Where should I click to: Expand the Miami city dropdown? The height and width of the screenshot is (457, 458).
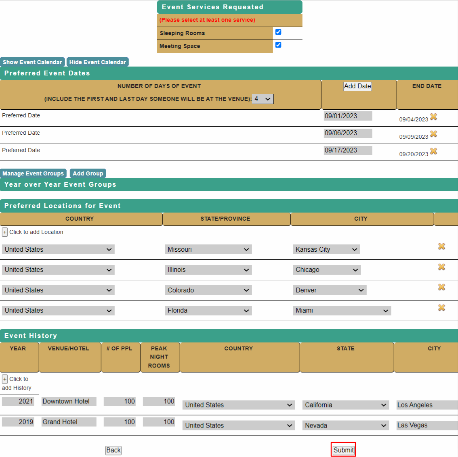point(342,311)
